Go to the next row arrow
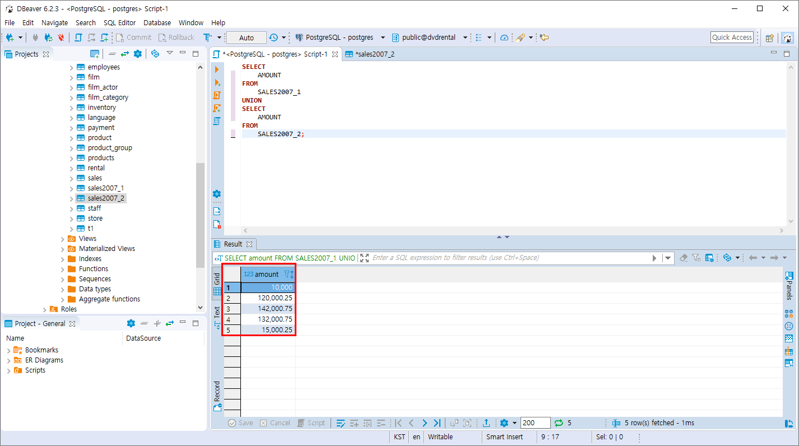Screen dimensions: 799x446 click(424, 423)
